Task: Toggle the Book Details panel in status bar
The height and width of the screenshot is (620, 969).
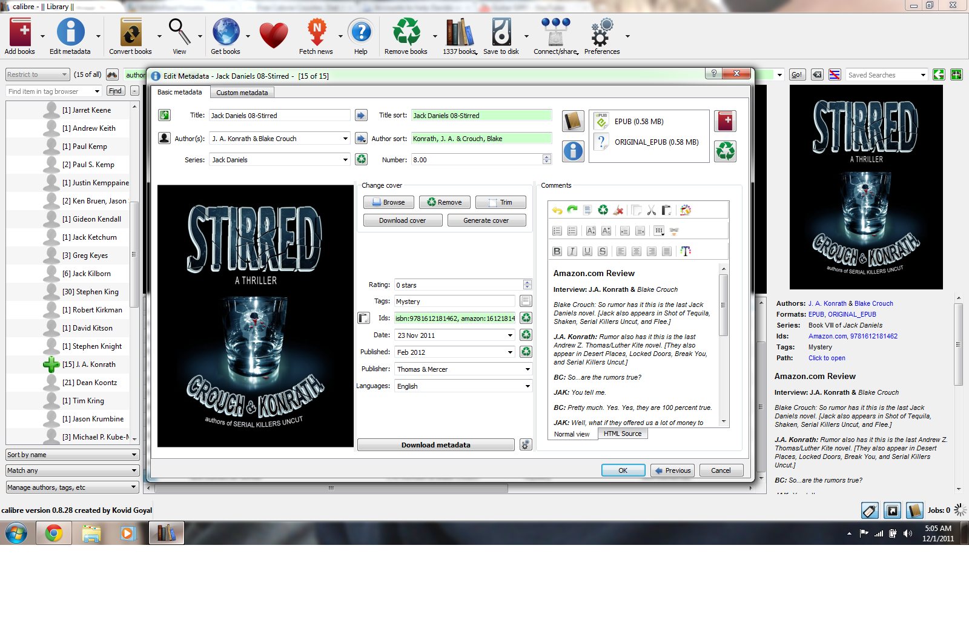Action: pos(914,510)
